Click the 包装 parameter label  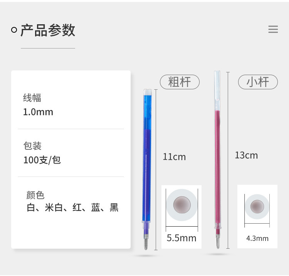click(32, 146)
